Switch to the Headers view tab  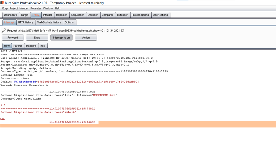[31, 46]
